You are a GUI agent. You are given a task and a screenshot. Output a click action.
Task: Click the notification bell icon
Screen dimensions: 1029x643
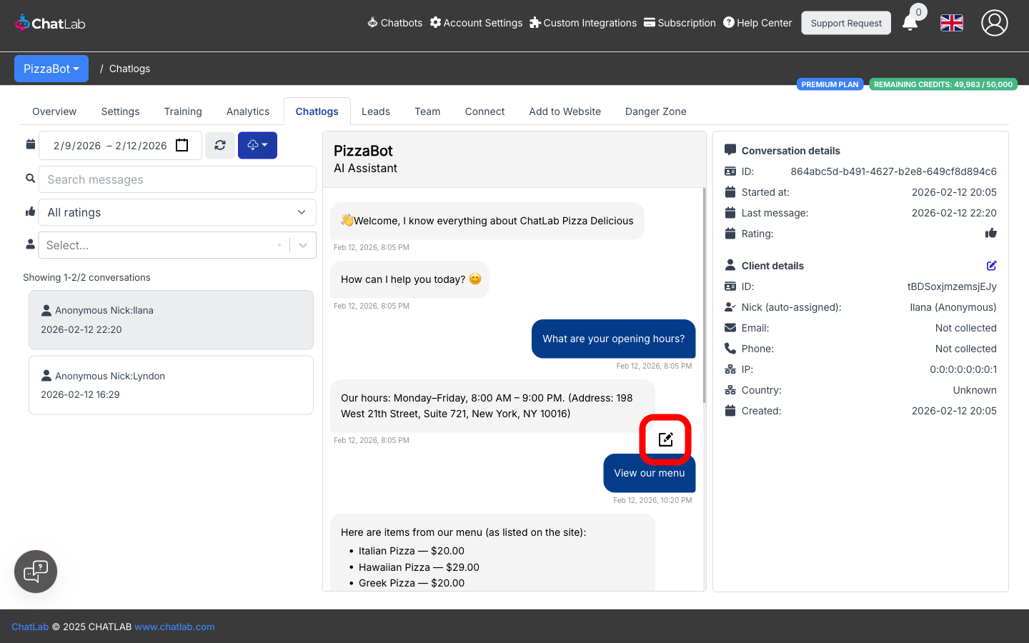pyautogui.click(x=910, y=23)
